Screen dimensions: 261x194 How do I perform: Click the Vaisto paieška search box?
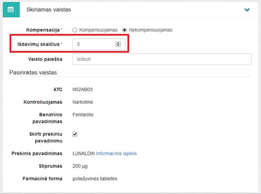[x=162, y=59]
